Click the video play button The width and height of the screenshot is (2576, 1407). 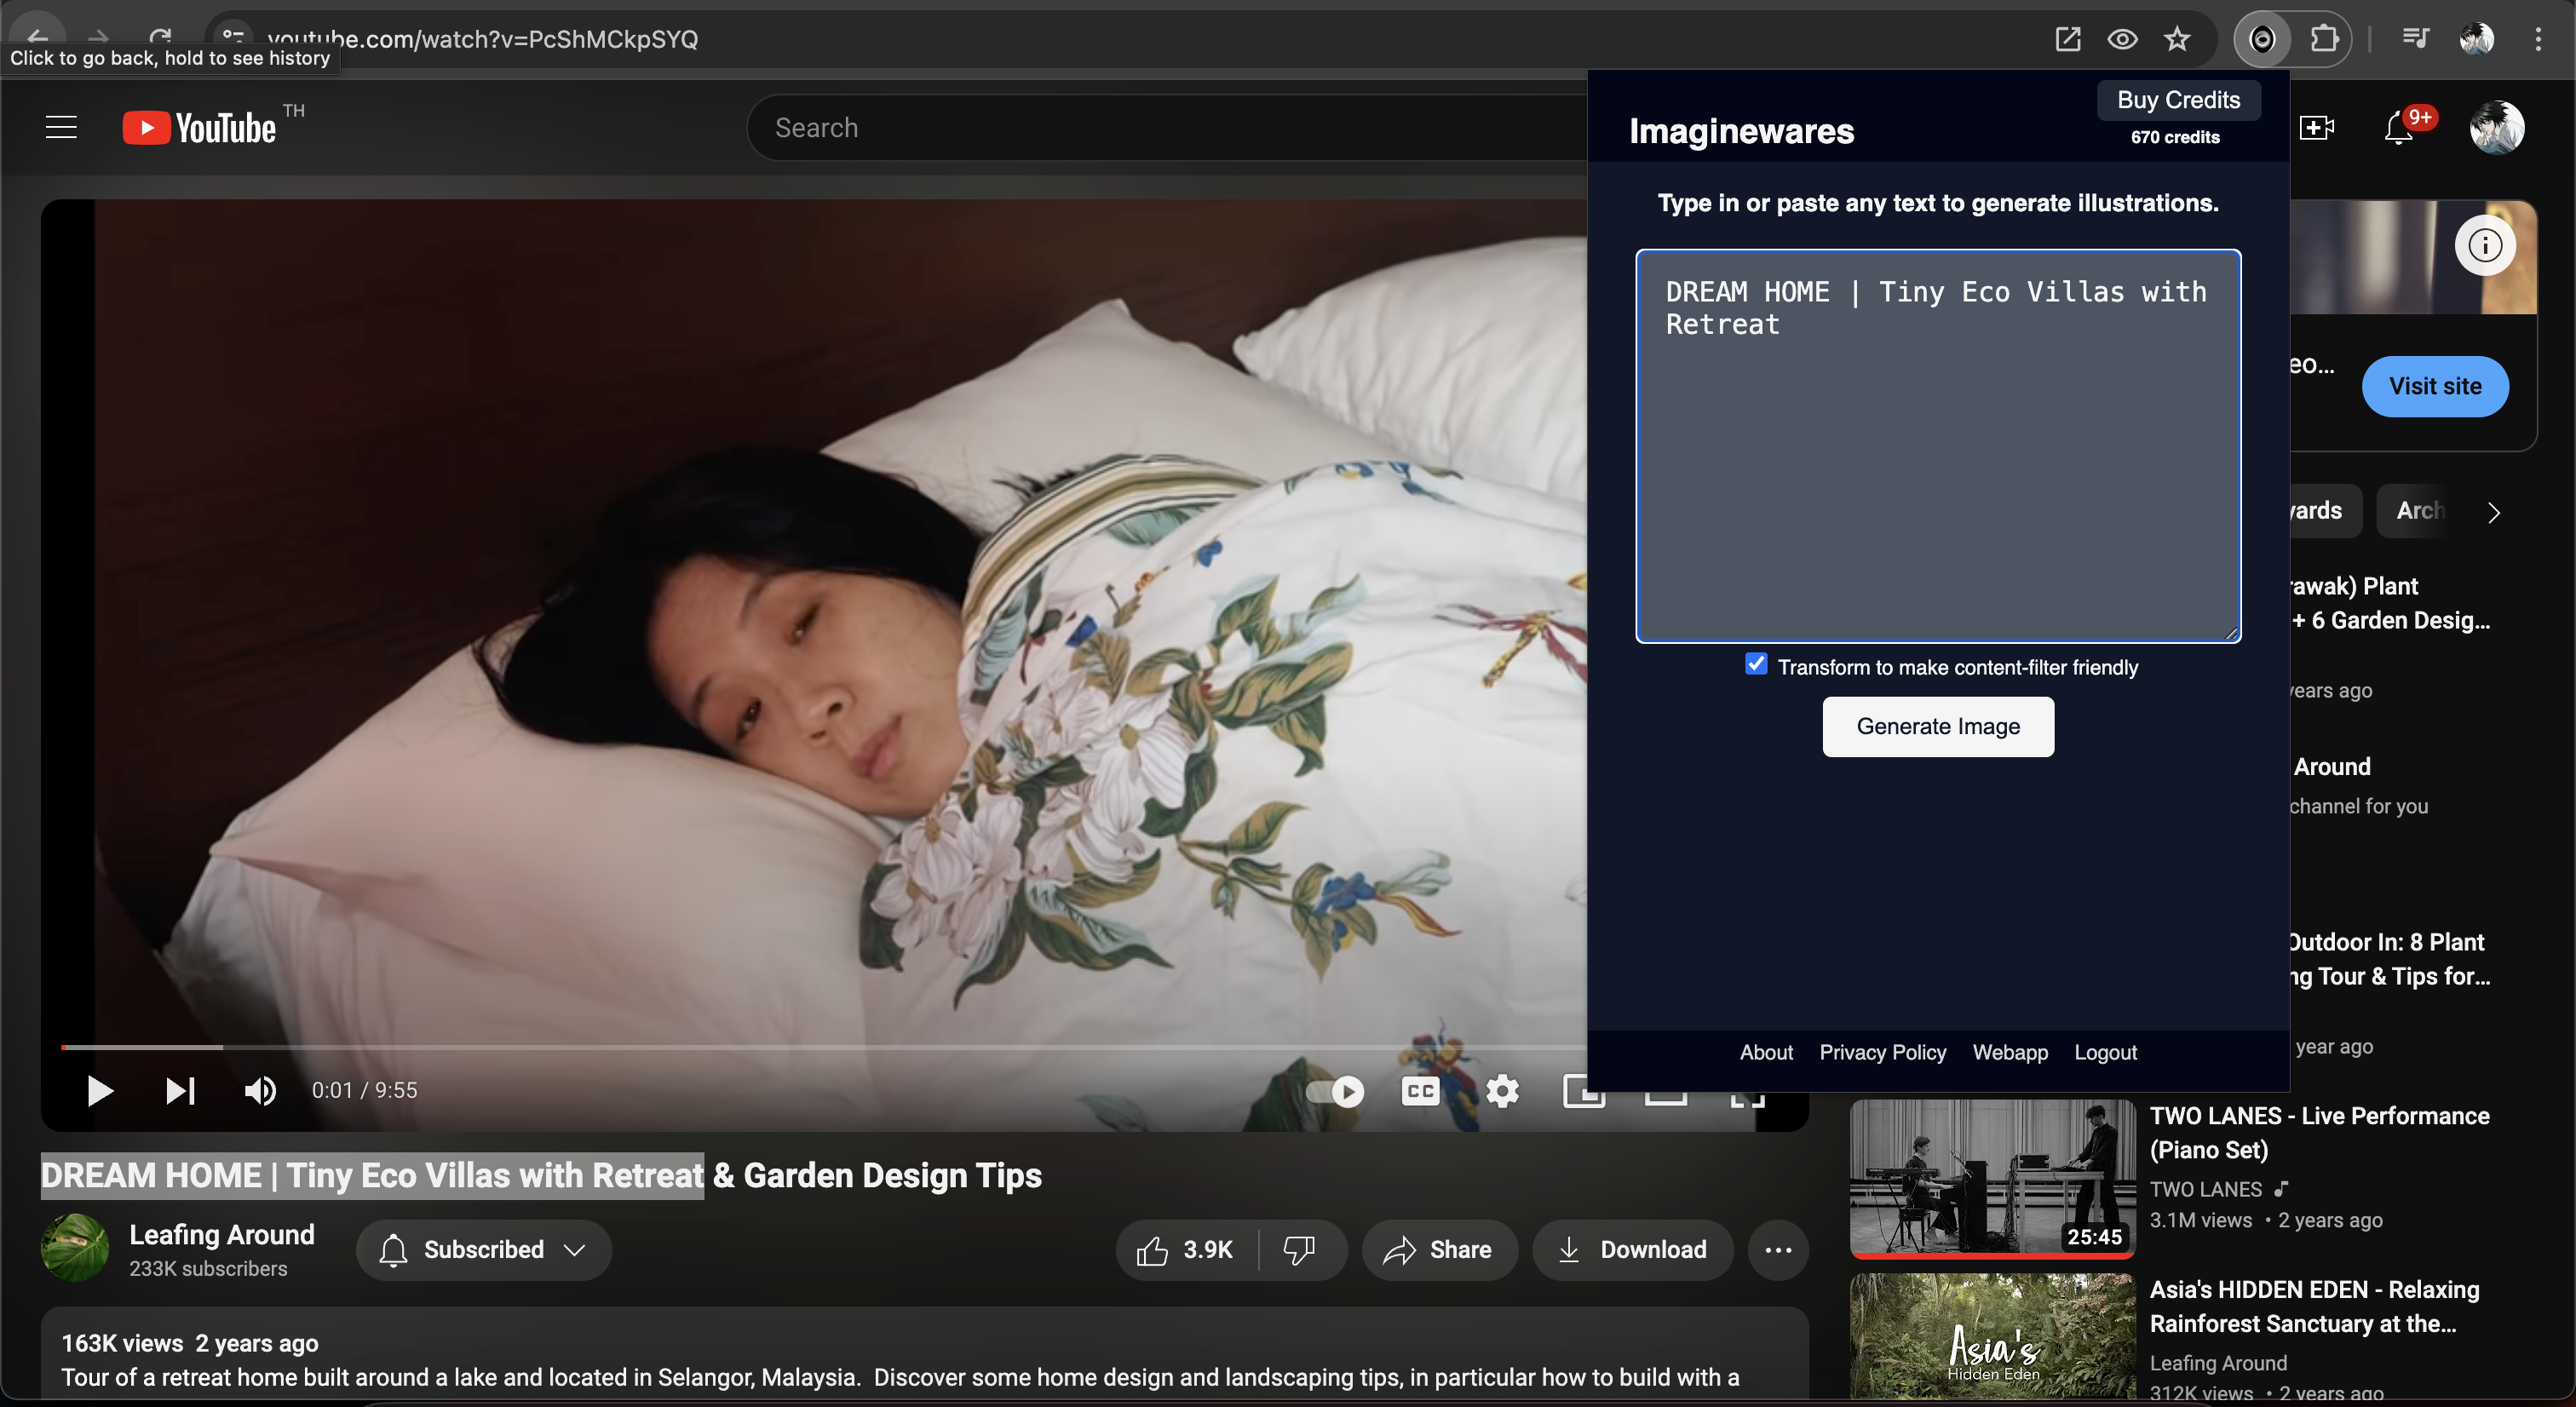pyautogui.click(x=99, y=1090)
